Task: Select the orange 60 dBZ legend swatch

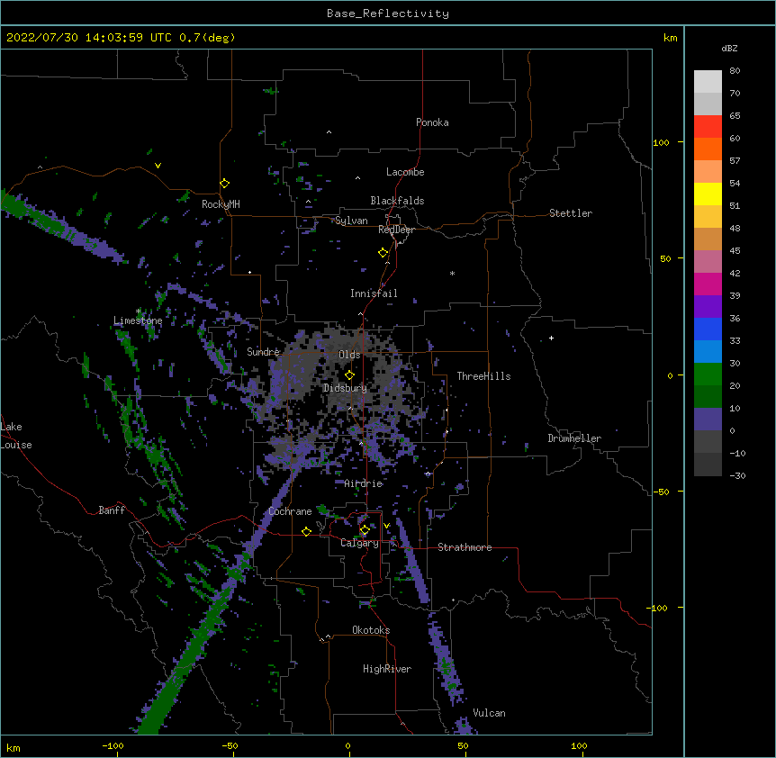Action: 708,149
